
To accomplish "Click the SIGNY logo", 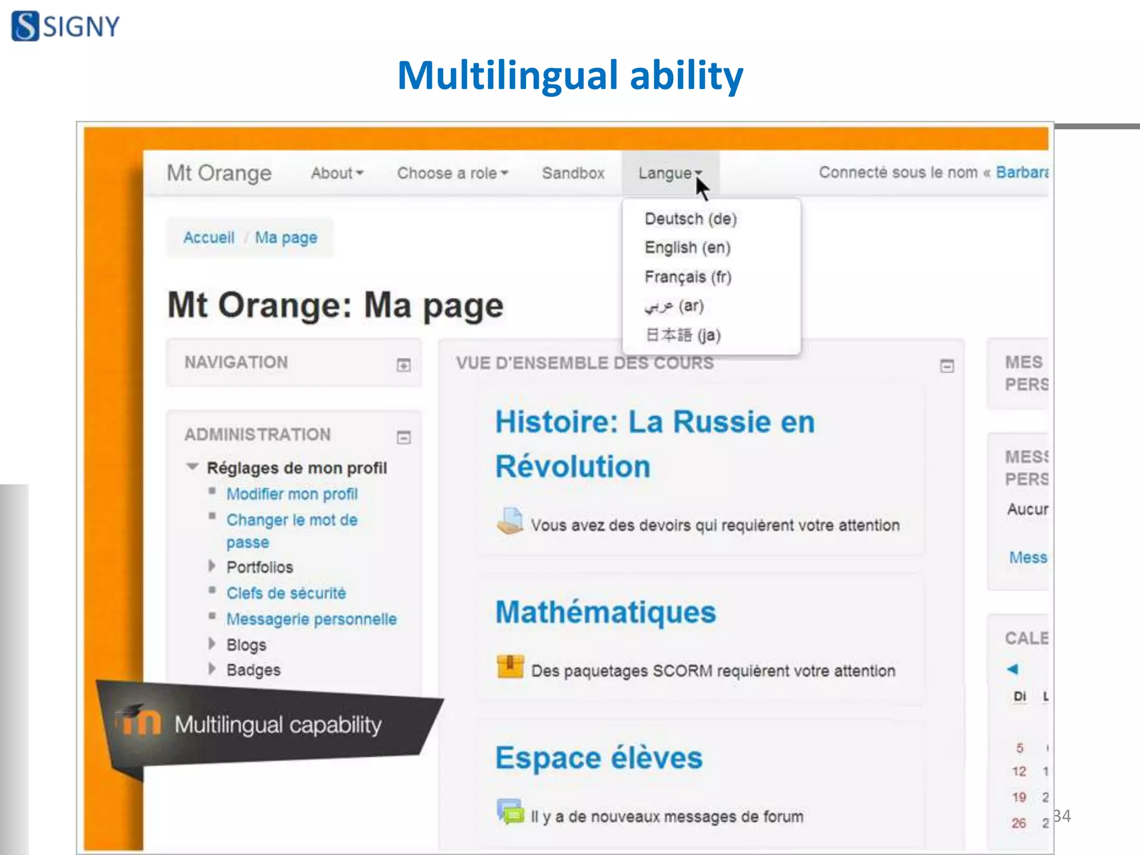I will pyautogui.click(x=66, y=26).
